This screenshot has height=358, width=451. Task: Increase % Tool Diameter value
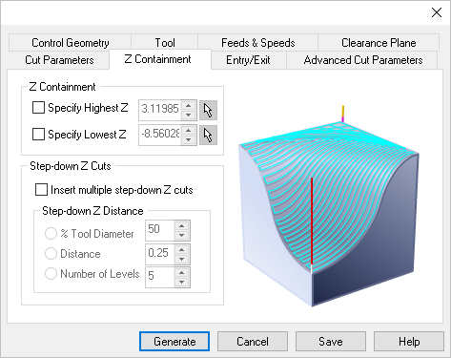point(182,226)
